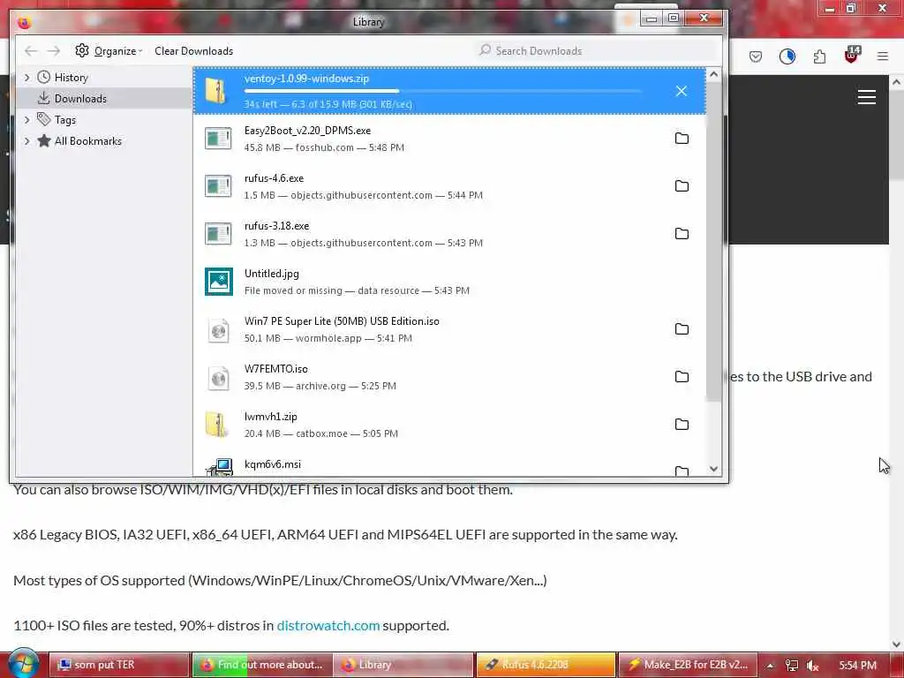Show Win7 PE Super Lite iso in folder

682,328
